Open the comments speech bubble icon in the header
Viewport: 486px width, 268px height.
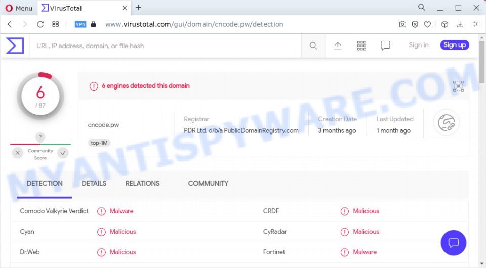(385, 46)
